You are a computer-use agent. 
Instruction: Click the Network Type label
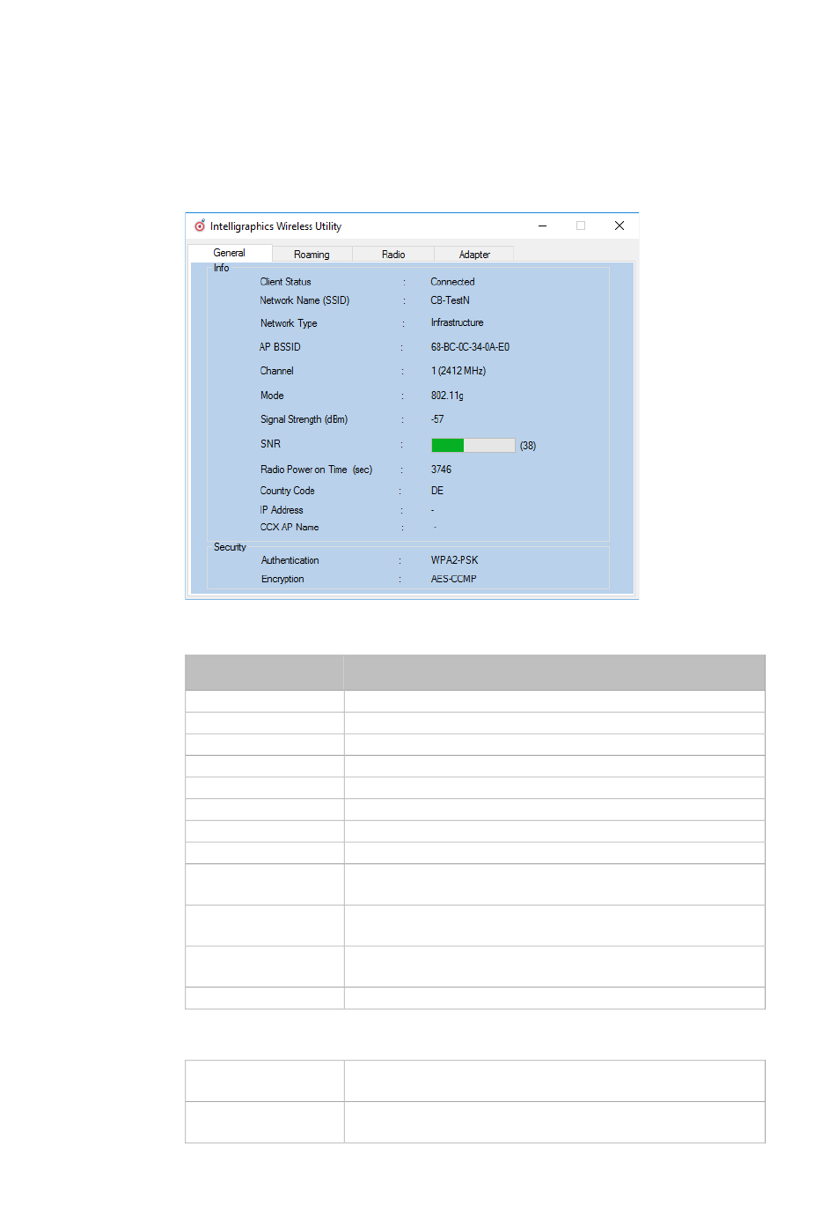point(289,323)
